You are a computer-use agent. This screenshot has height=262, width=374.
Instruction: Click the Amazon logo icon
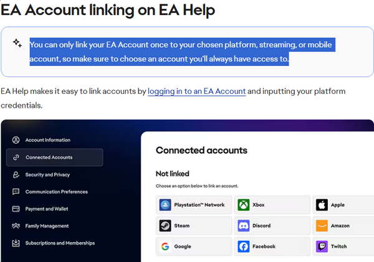[322, 225]
